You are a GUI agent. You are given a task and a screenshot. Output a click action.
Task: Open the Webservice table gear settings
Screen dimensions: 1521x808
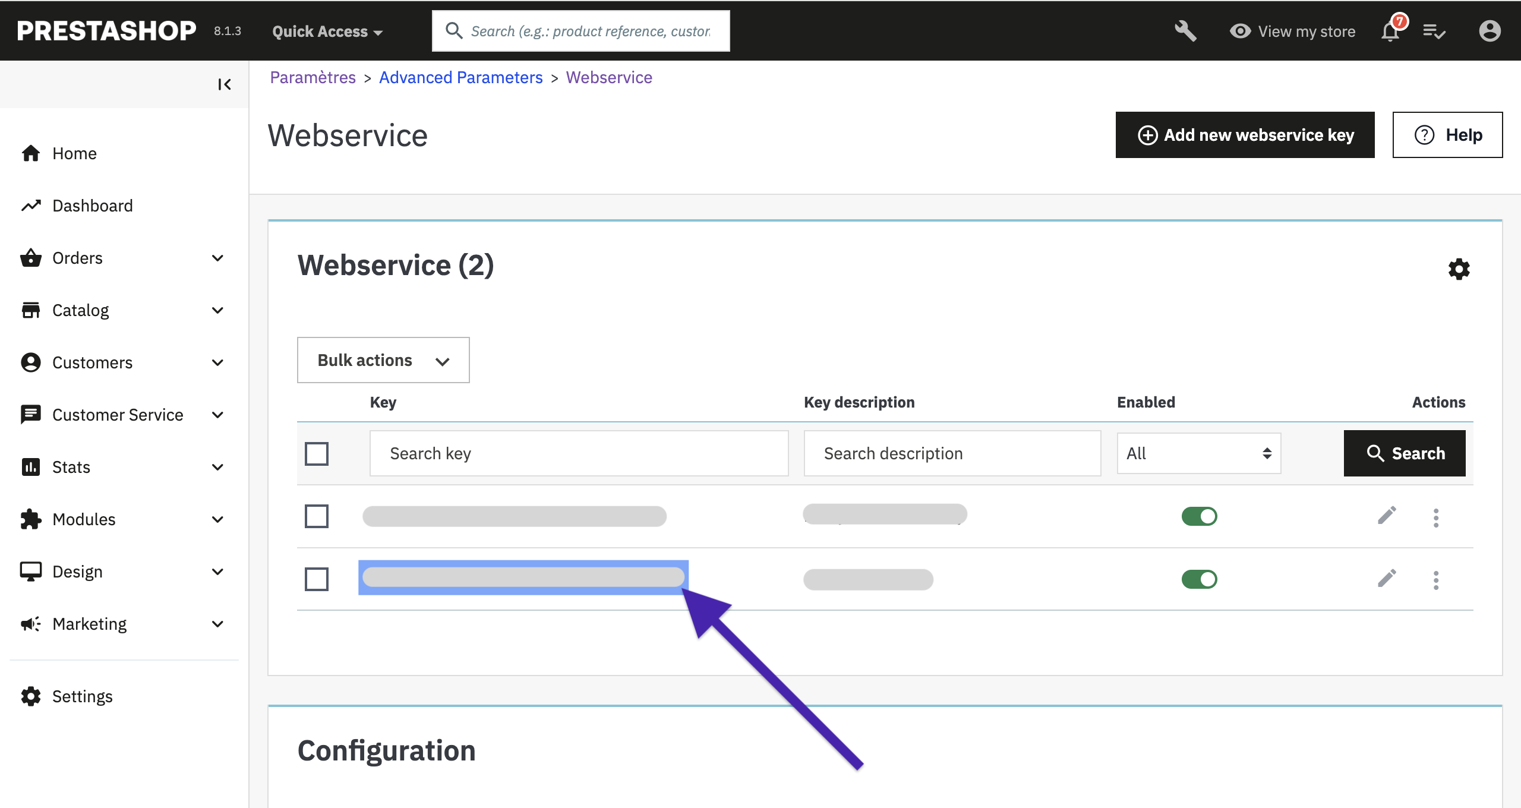tap(1459, 269)
